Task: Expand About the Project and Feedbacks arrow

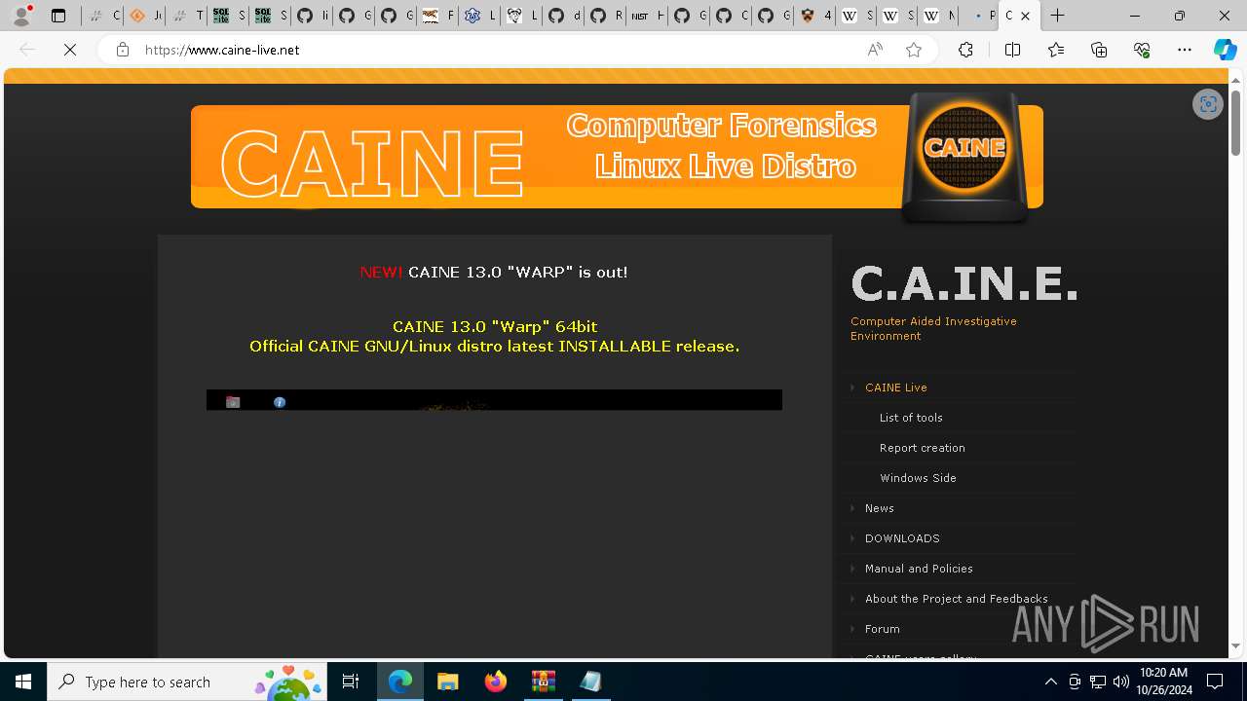Action: [x=852, y=599]
